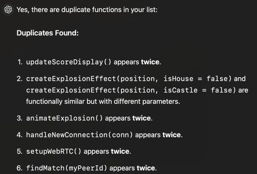Click bold "twice" in the animateExplosion line
The width and height of the screenshot is (257, 174).
[142, 118]
